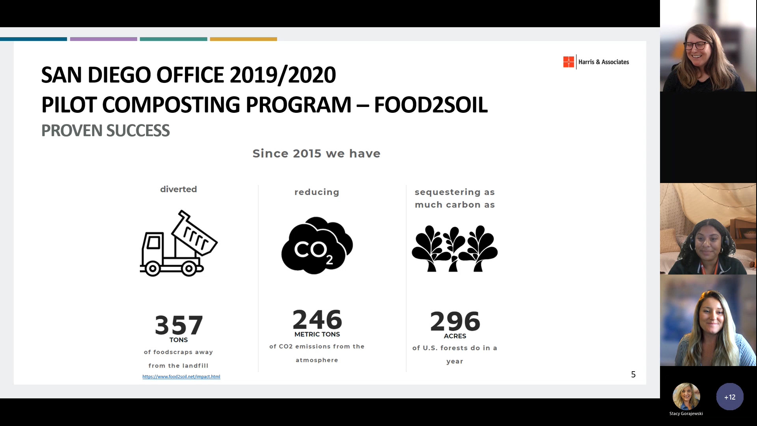Select the video tile of woman wearing headset

(708, 229)
